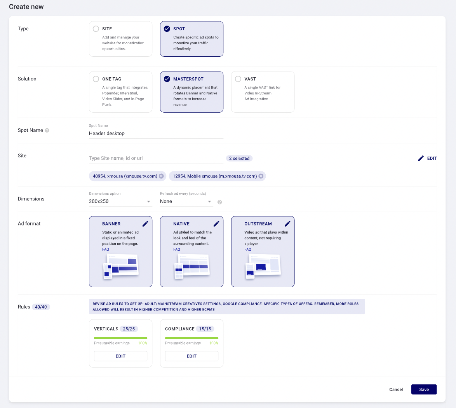
Task: Click the pencil icon on Native card
Action: (216, 224)
